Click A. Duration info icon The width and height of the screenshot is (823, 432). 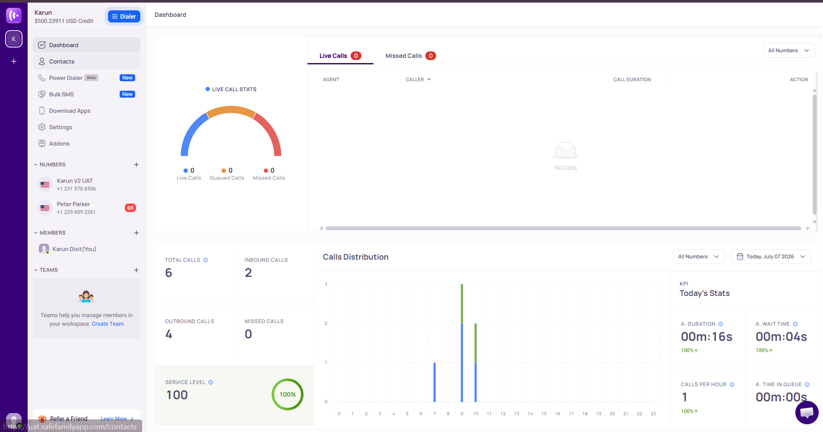[721, 324]
